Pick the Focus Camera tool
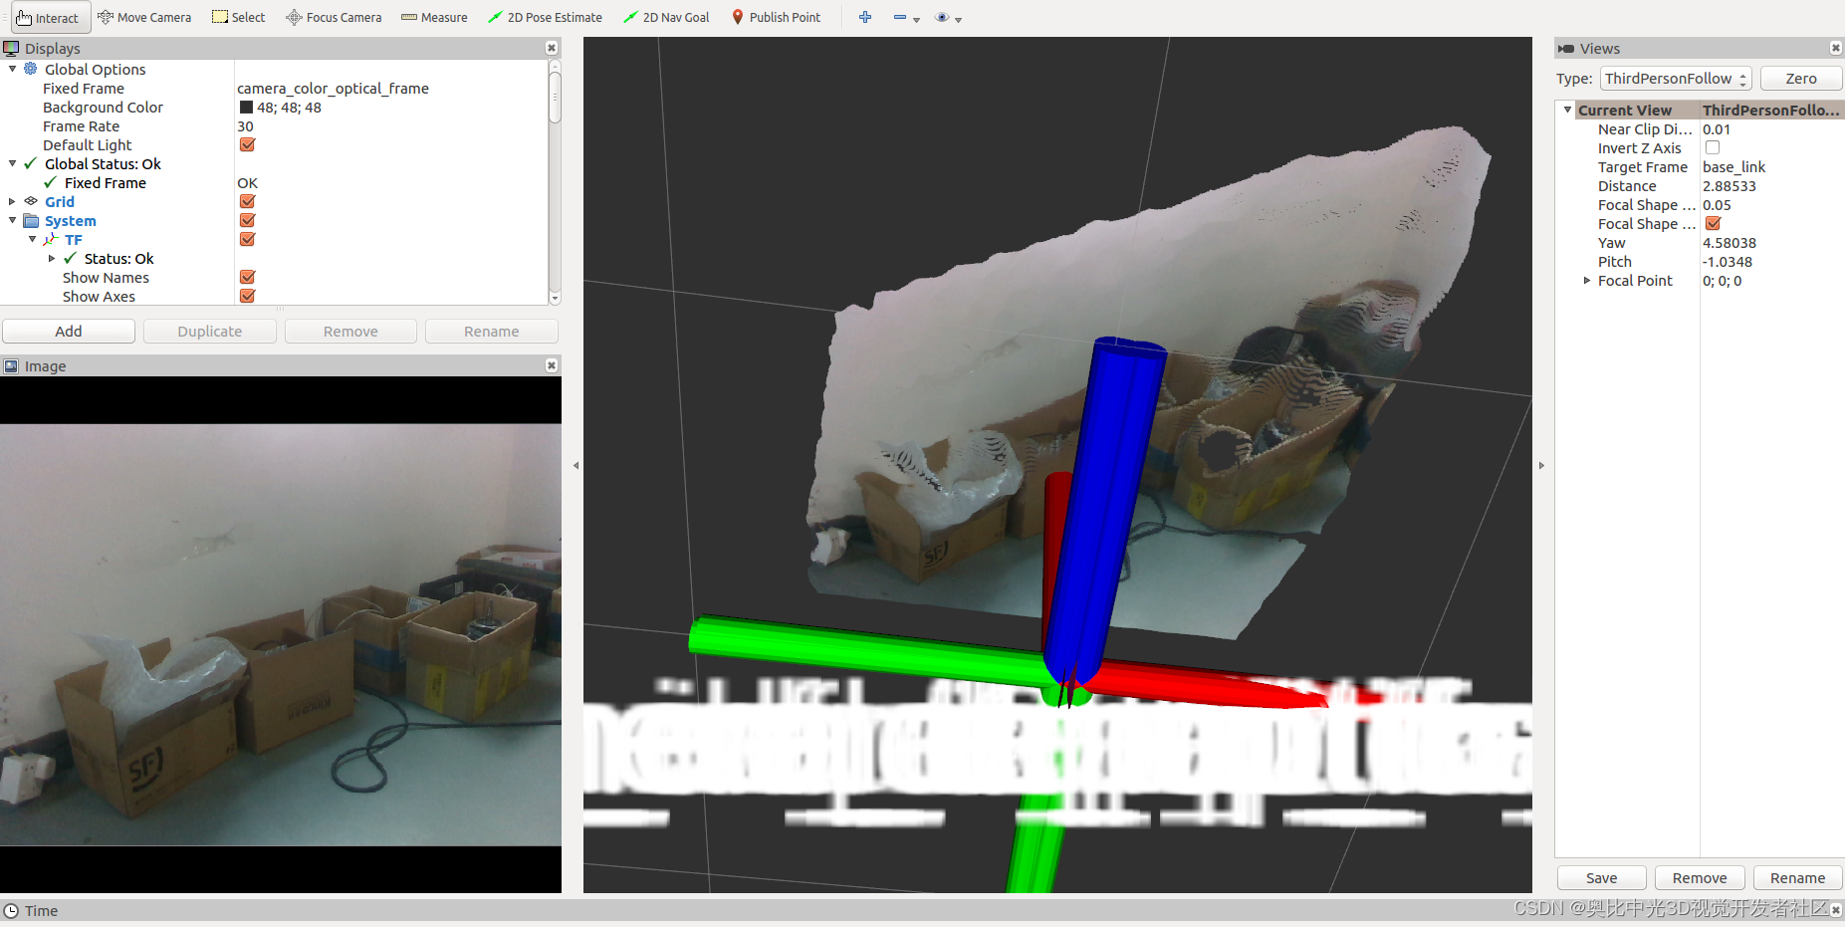1845x927 pixels. tap(334, 18)
